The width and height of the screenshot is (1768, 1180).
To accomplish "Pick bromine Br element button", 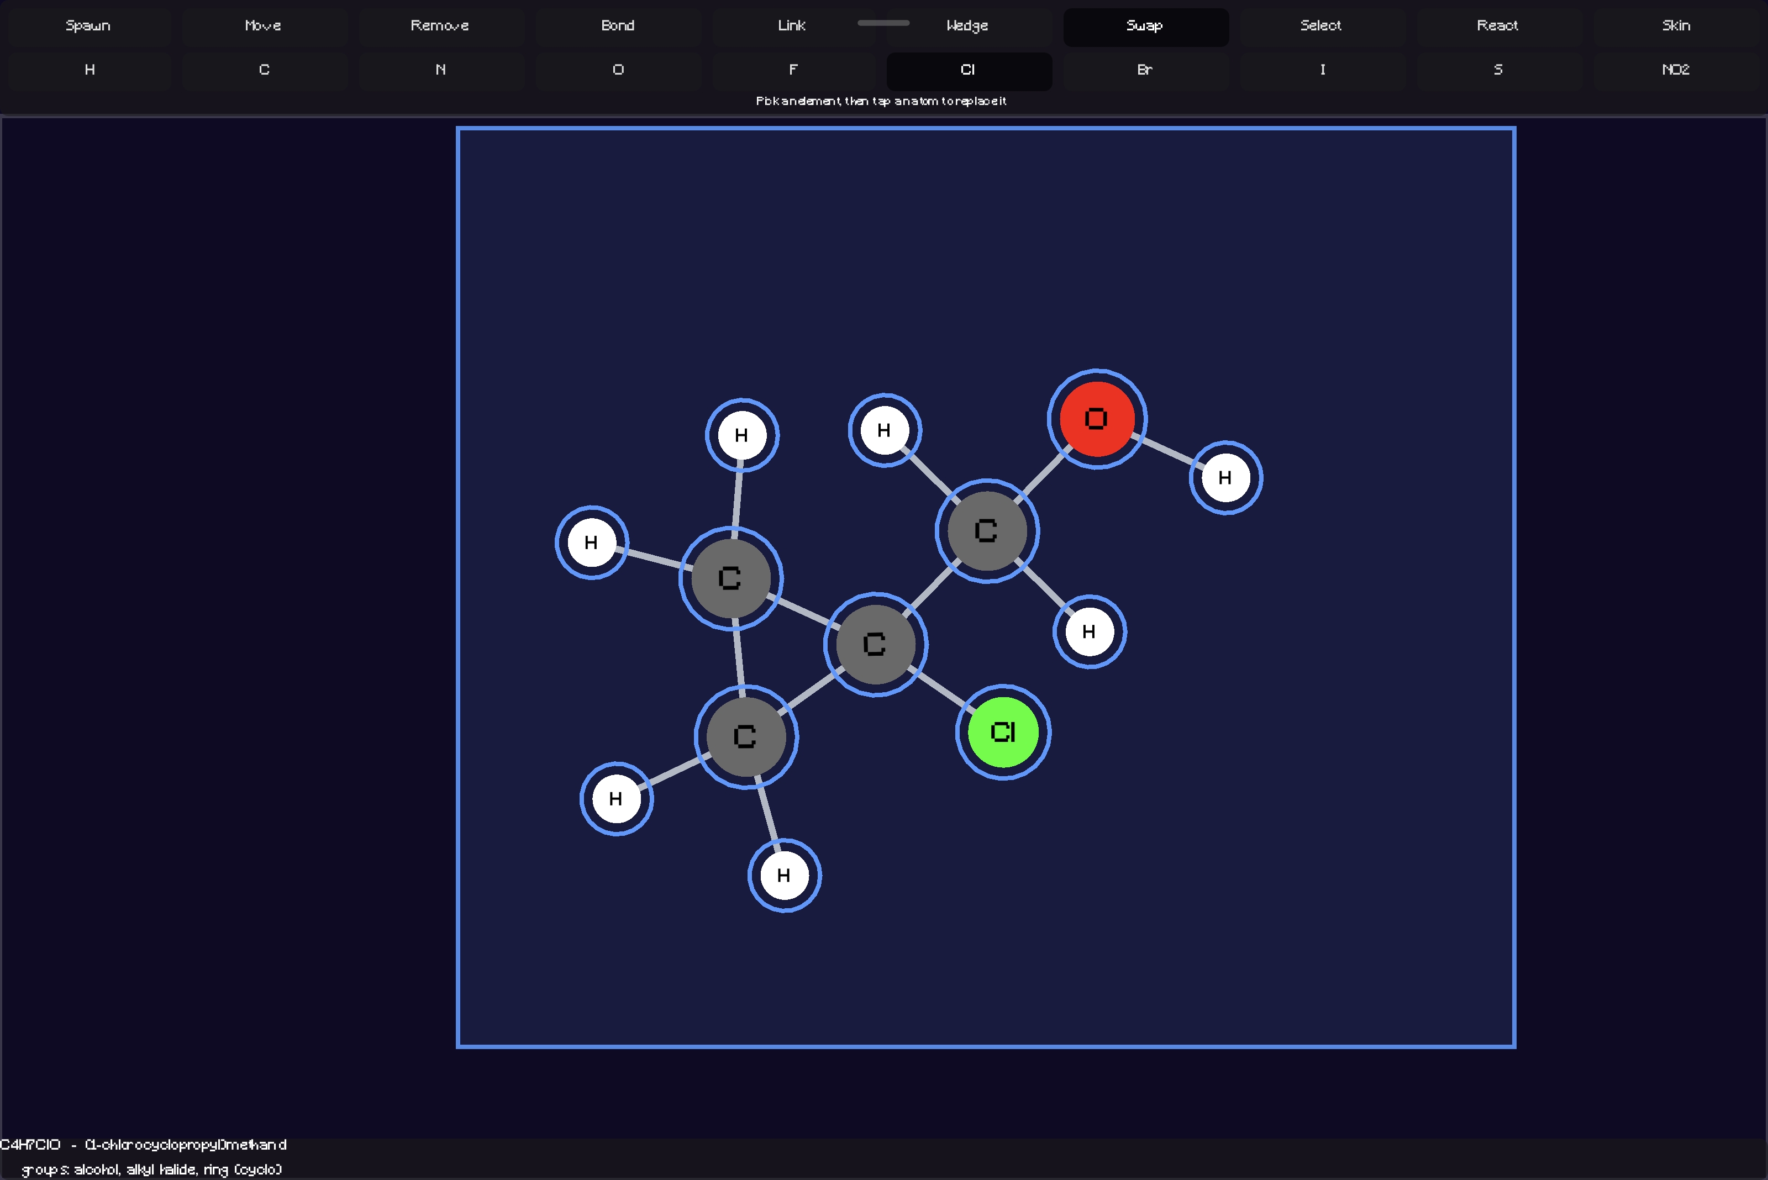I will tap(1145, 71).
